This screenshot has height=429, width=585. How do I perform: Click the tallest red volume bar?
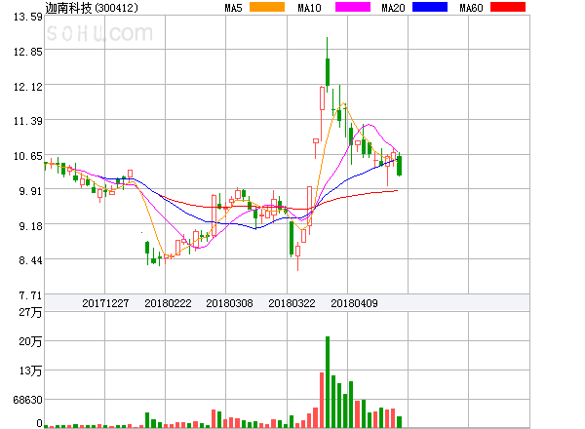click(x=322, y=400)
